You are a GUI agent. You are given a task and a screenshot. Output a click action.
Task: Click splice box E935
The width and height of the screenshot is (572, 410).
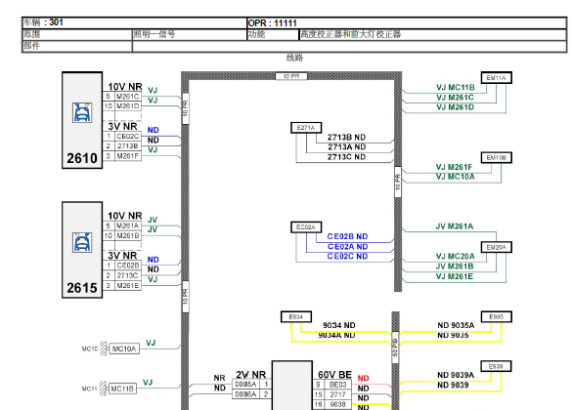(x=496, y=317)
